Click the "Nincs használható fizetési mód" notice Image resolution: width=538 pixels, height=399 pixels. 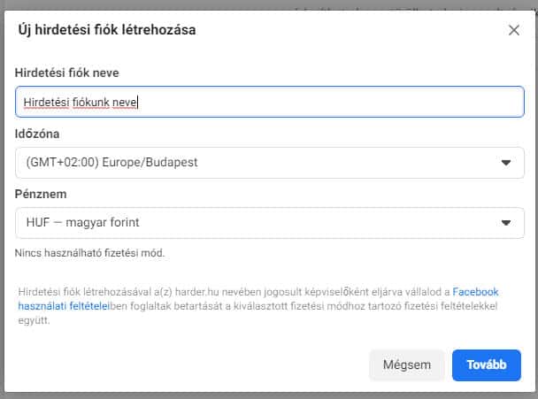click(89, 253)
